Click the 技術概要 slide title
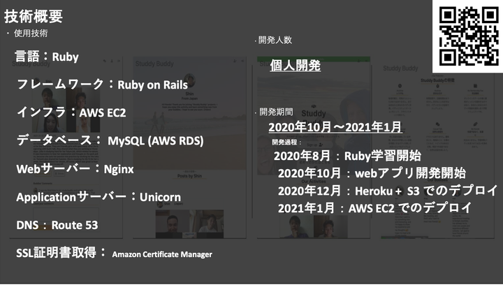The width and height of the screenshot is (503, 285). point(34,16)
